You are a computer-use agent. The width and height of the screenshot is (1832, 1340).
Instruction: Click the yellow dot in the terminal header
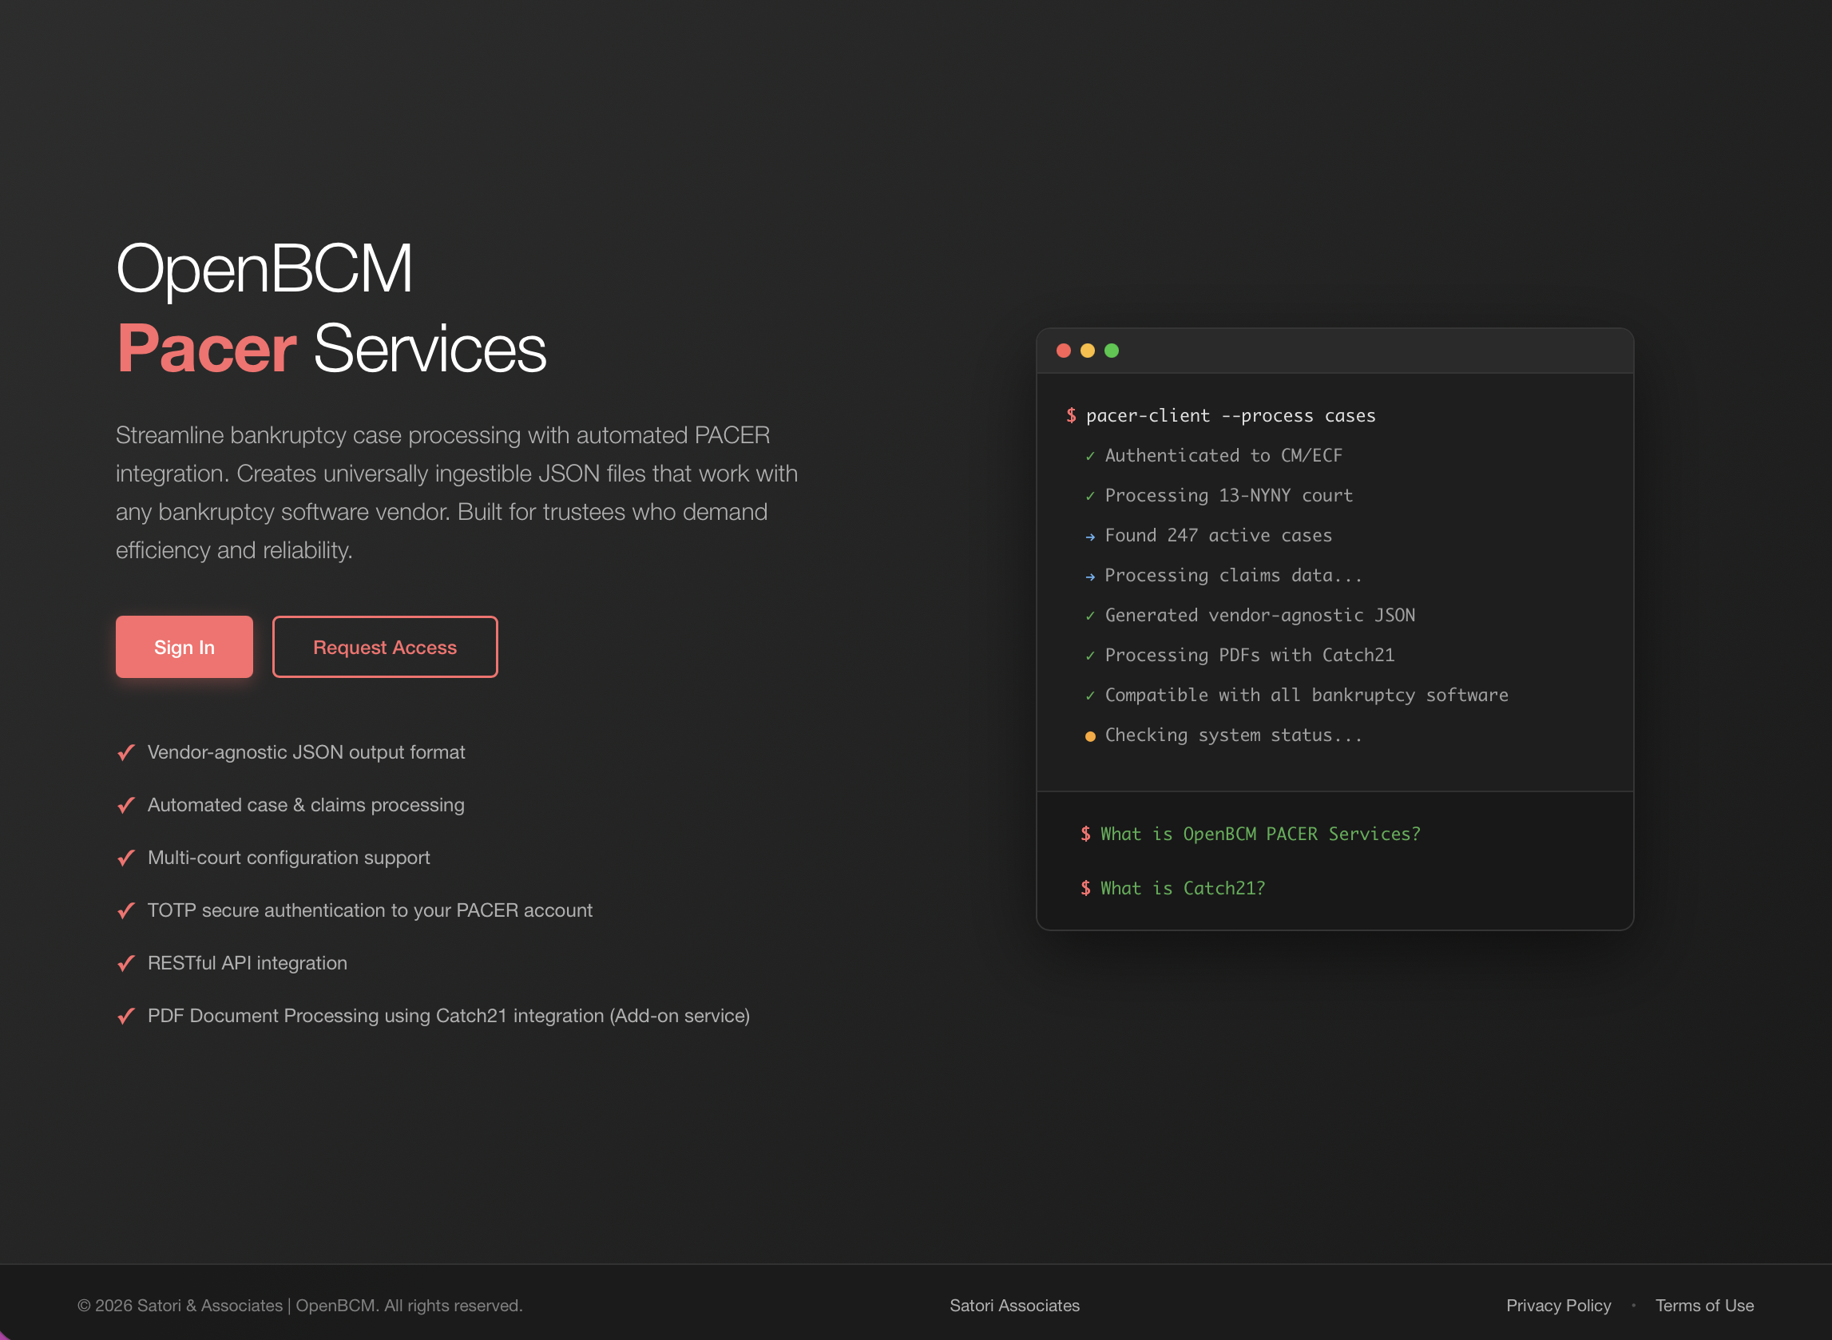1088,351
